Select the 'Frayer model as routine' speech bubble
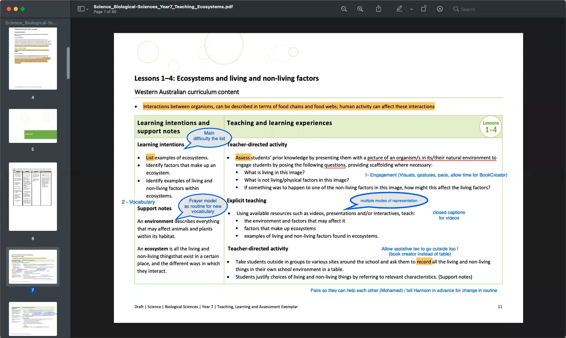This screenshot has width=566, height=338. [x=202, y=207]
